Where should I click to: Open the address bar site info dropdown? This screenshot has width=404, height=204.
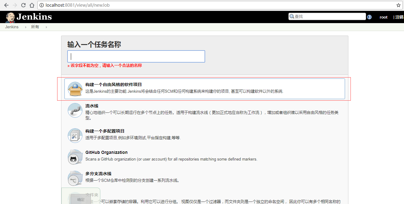(x=41, y=5)
